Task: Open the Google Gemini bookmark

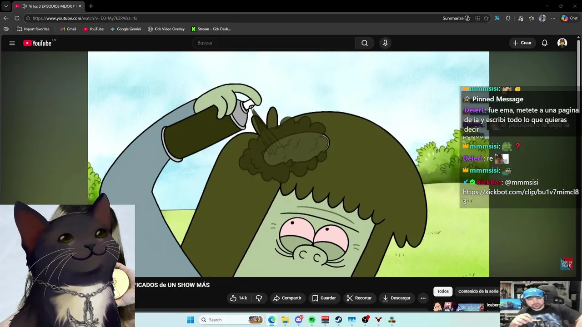Action: point(125,29)
